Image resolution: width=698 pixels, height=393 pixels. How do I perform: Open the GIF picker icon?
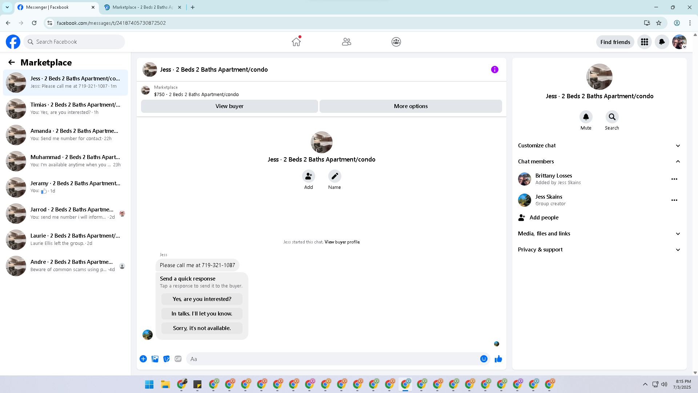pyautogui.click(x=178, y=359)
